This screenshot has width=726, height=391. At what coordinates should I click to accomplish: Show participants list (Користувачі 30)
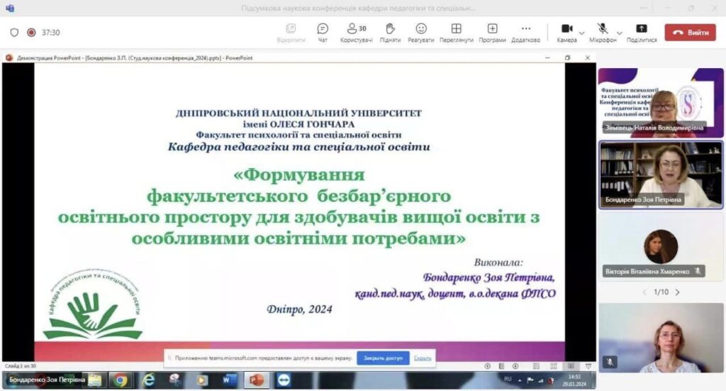356,33
